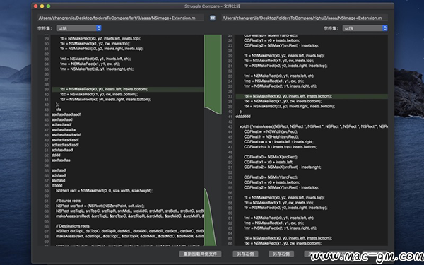This screenshot has height=265, width=424.
Task: Click 'NSRect srcRect = (NSRect){NSZeroPoint' line
Action: 100,206
